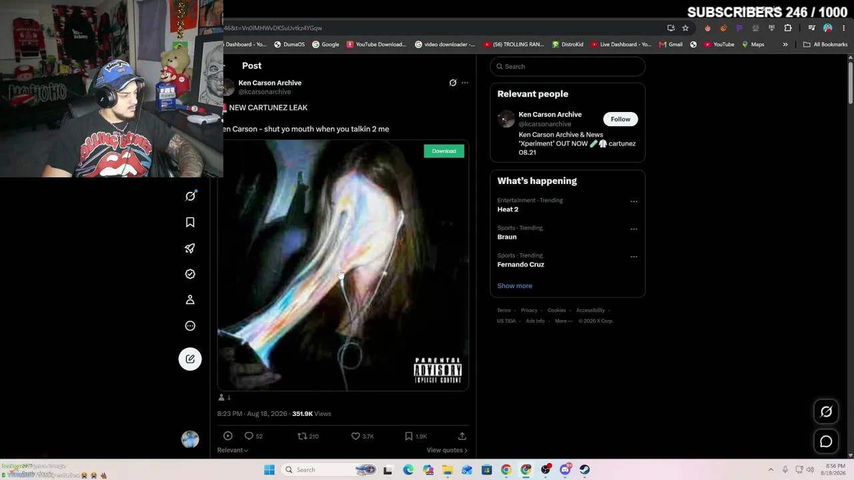This screenshot has width=854, height=480.
Task: Open the Verified badge sidebar item
Action: [190, 274]
